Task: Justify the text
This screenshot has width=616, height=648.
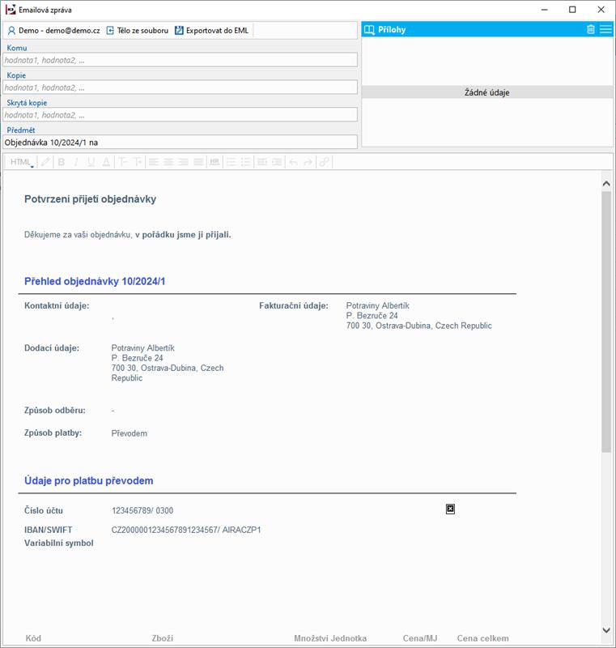Action: (x=198, y=162)
